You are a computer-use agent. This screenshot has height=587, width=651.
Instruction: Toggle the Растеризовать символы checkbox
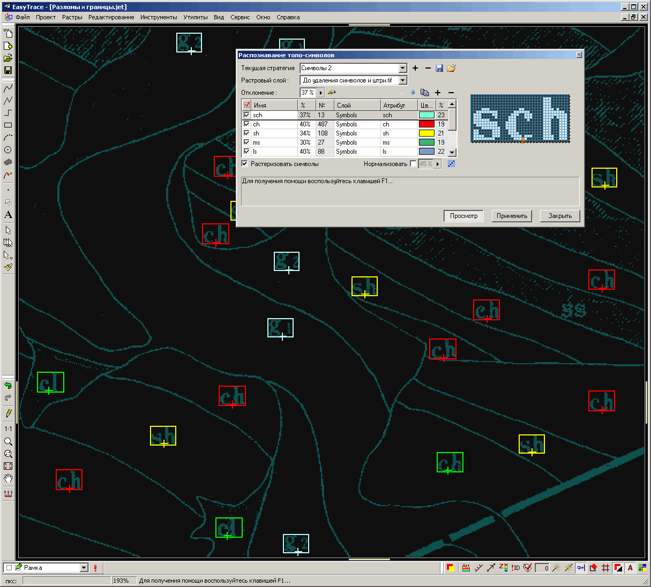(x=245, y=164)
